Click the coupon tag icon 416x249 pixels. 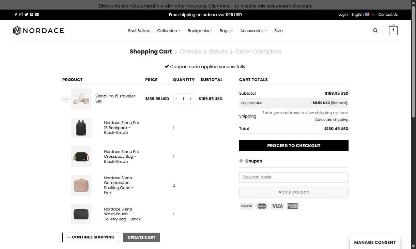pos(241,161)
